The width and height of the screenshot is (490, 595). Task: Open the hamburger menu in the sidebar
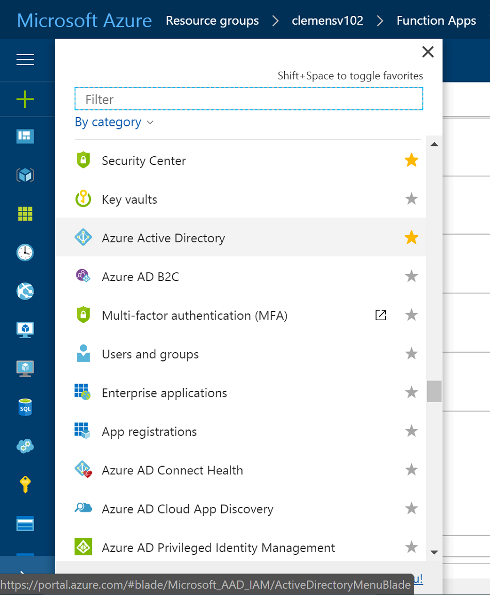click(x=25, y=60)
